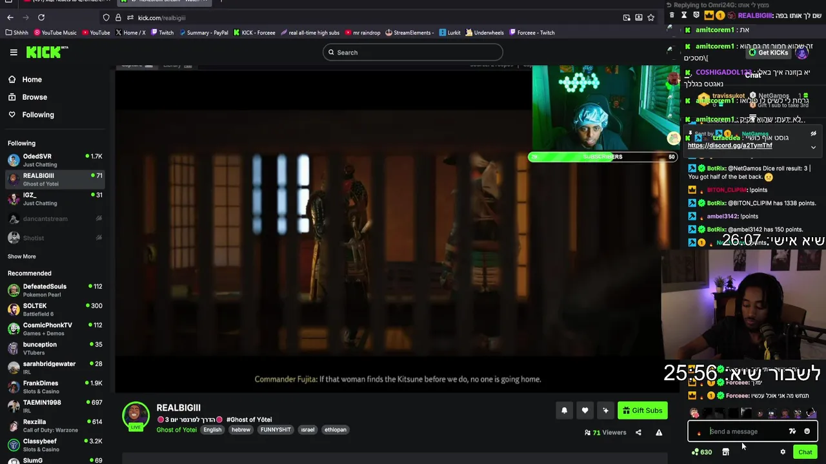Image resolution: width=826 pixels, height=464 pixels.
Task: Open StreamElements bookmark
Action: click(x=408, y=32)
